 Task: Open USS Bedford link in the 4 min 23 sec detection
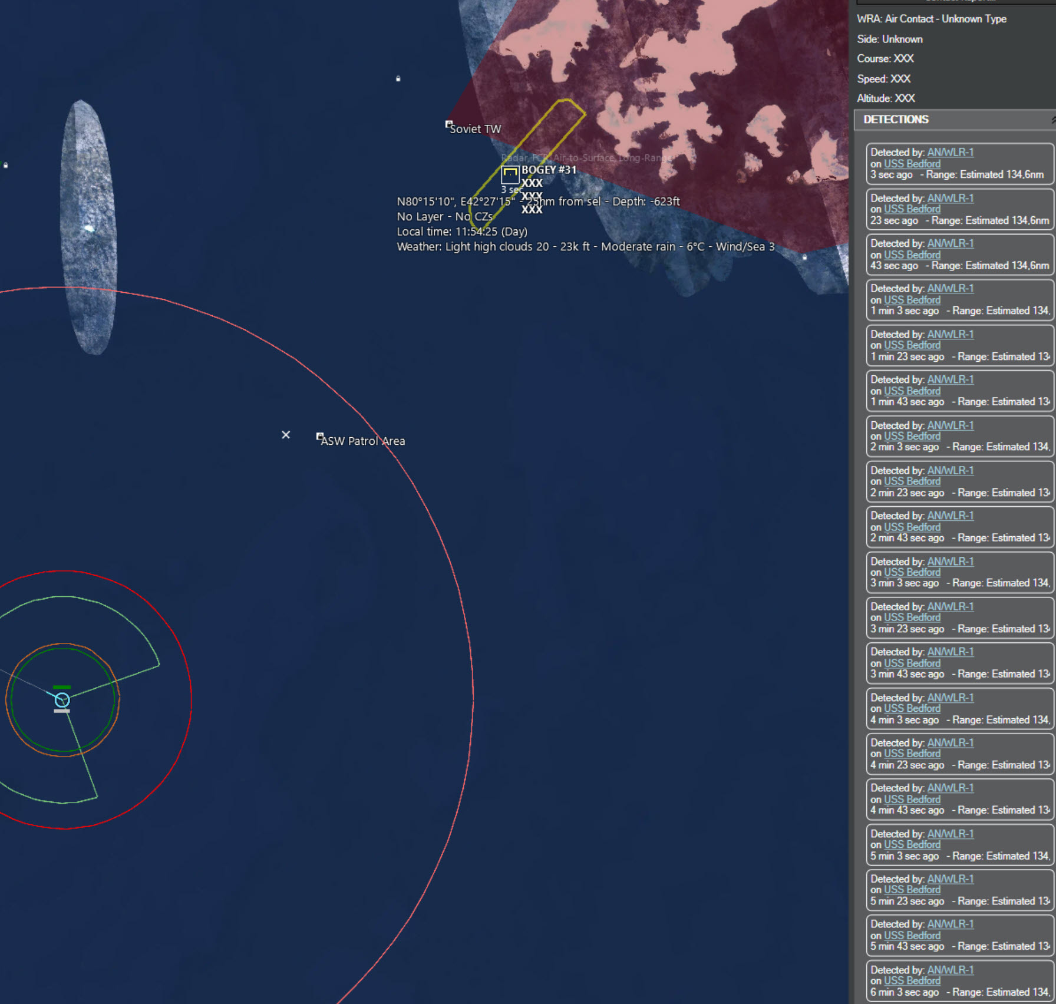coord(912,754)
